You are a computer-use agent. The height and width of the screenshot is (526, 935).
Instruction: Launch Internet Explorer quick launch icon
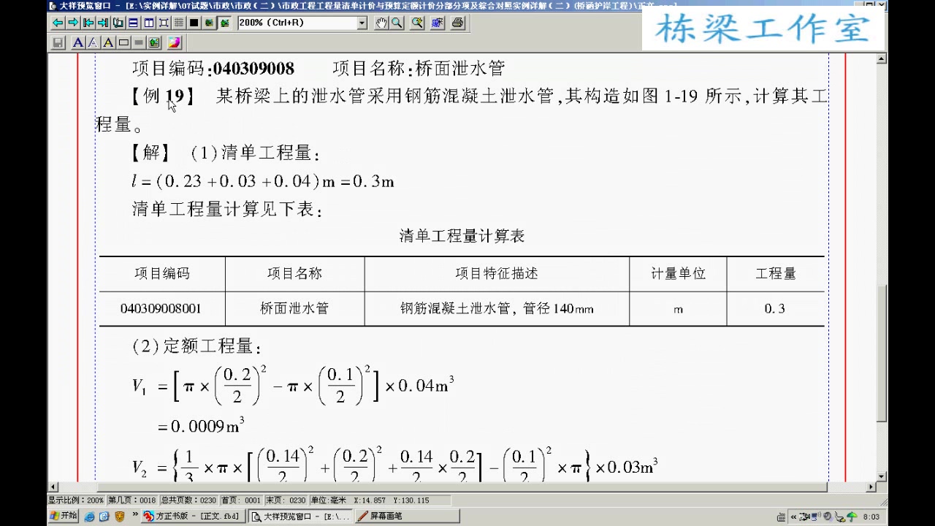click(89, 517)
